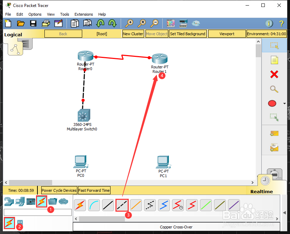Choose the orange Fiber cable
The image size is (290, 234).
136,205
